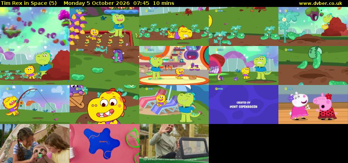Screen dimensions: 348x163
Task: Click the '10 mins' duration text
Action: click(x=164, y=3)
